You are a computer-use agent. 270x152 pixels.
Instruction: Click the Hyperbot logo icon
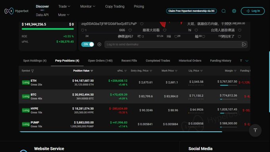pyautogui.click(x=9, y=11)
